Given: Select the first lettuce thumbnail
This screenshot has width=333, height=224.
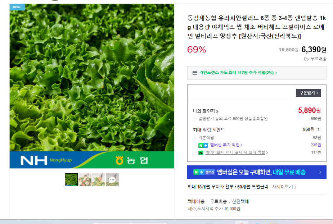Looking at the screenshot, I should 71,180.
